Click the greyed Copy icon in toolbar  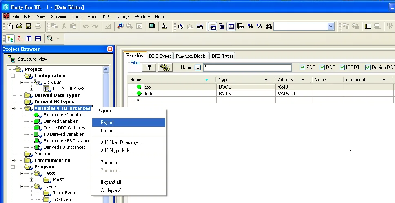coord(54,26)
